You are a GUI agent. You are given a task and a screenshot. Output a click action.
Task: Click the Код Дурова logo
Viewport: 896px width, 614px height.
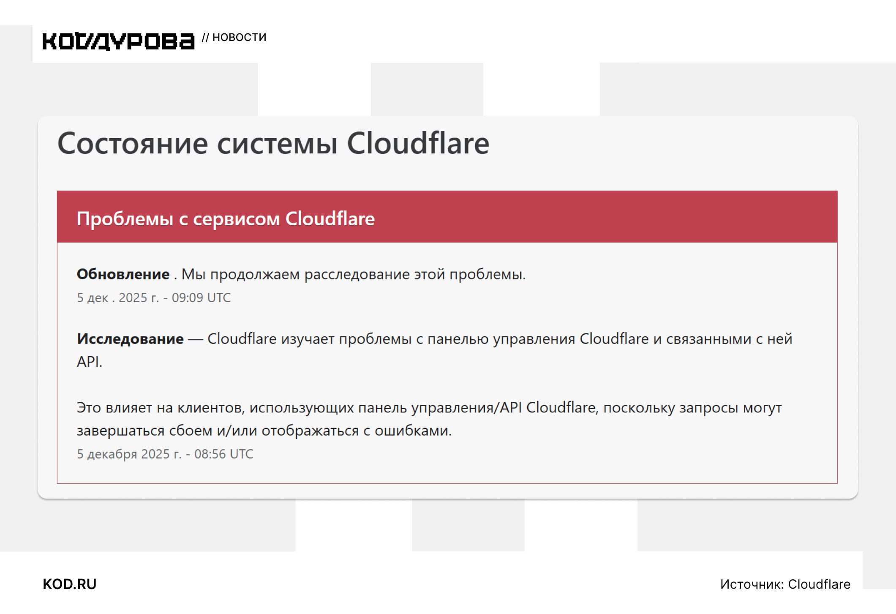118,41
